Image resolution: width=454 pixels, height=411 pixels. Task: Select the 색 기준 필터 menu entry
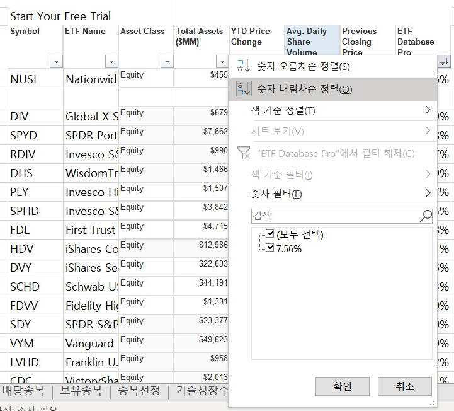(332, 174)
